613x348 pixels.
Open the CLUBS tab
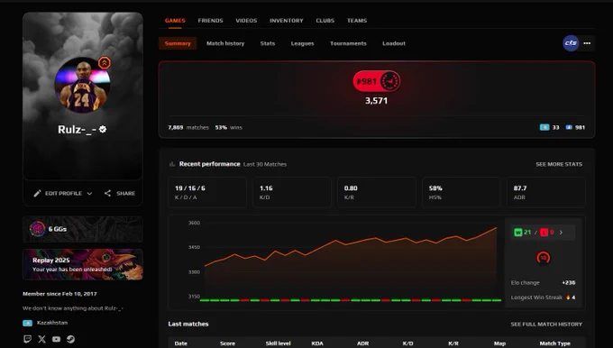[x=325, y=21]
